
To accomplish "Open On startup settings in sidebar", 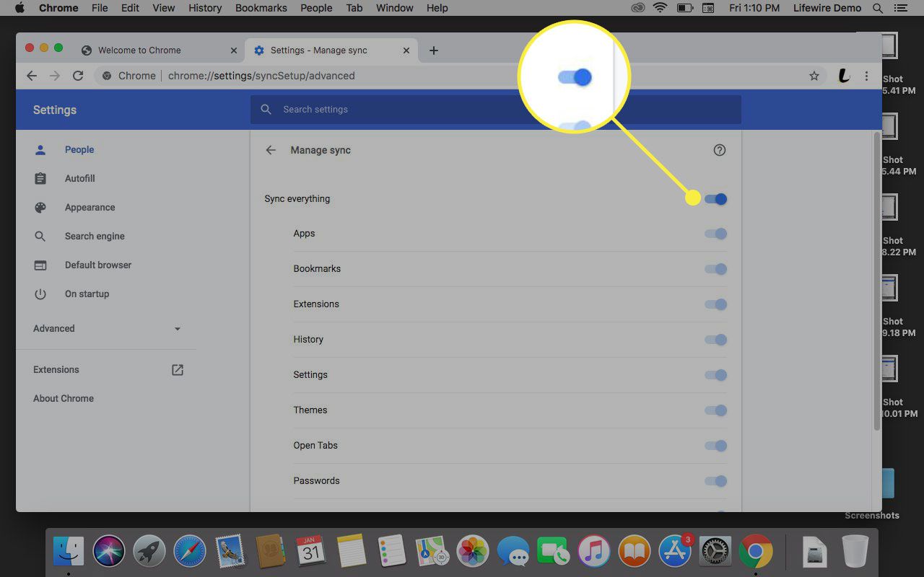I will [x=87, y=294].
